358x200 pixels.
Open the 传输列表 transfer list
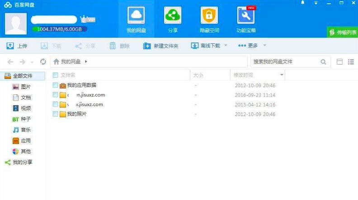pos(343,33)
